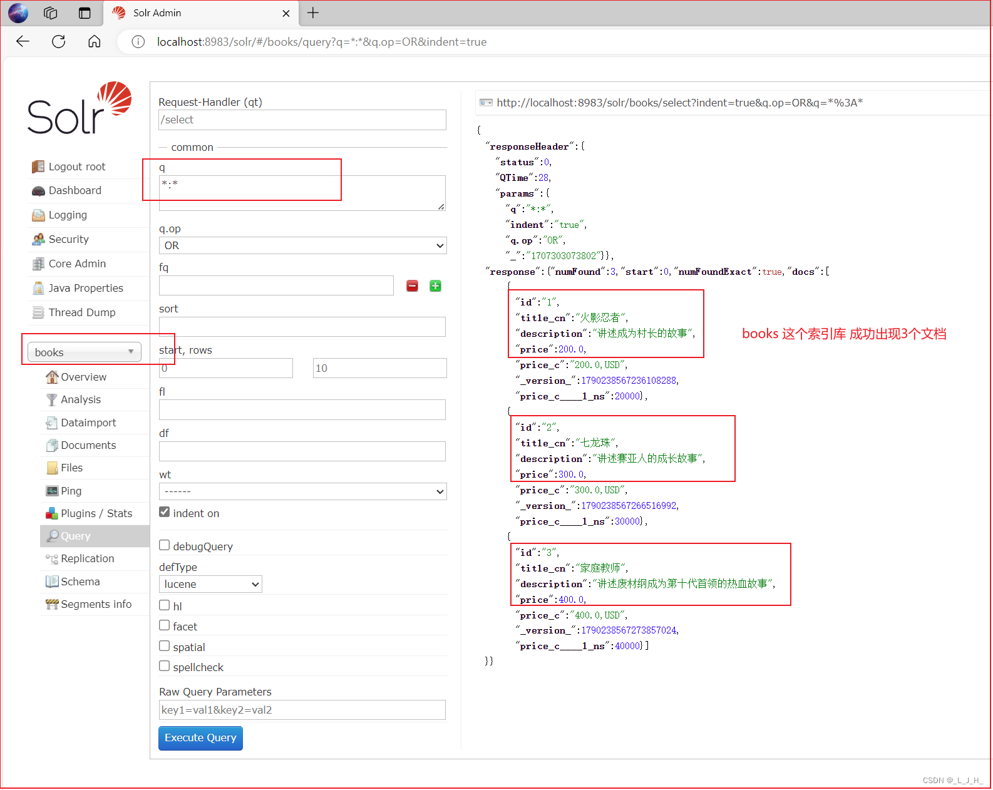Click the browser address bar URL
Image resolution: width=993 pixels, height=790 pixels.
322,42
